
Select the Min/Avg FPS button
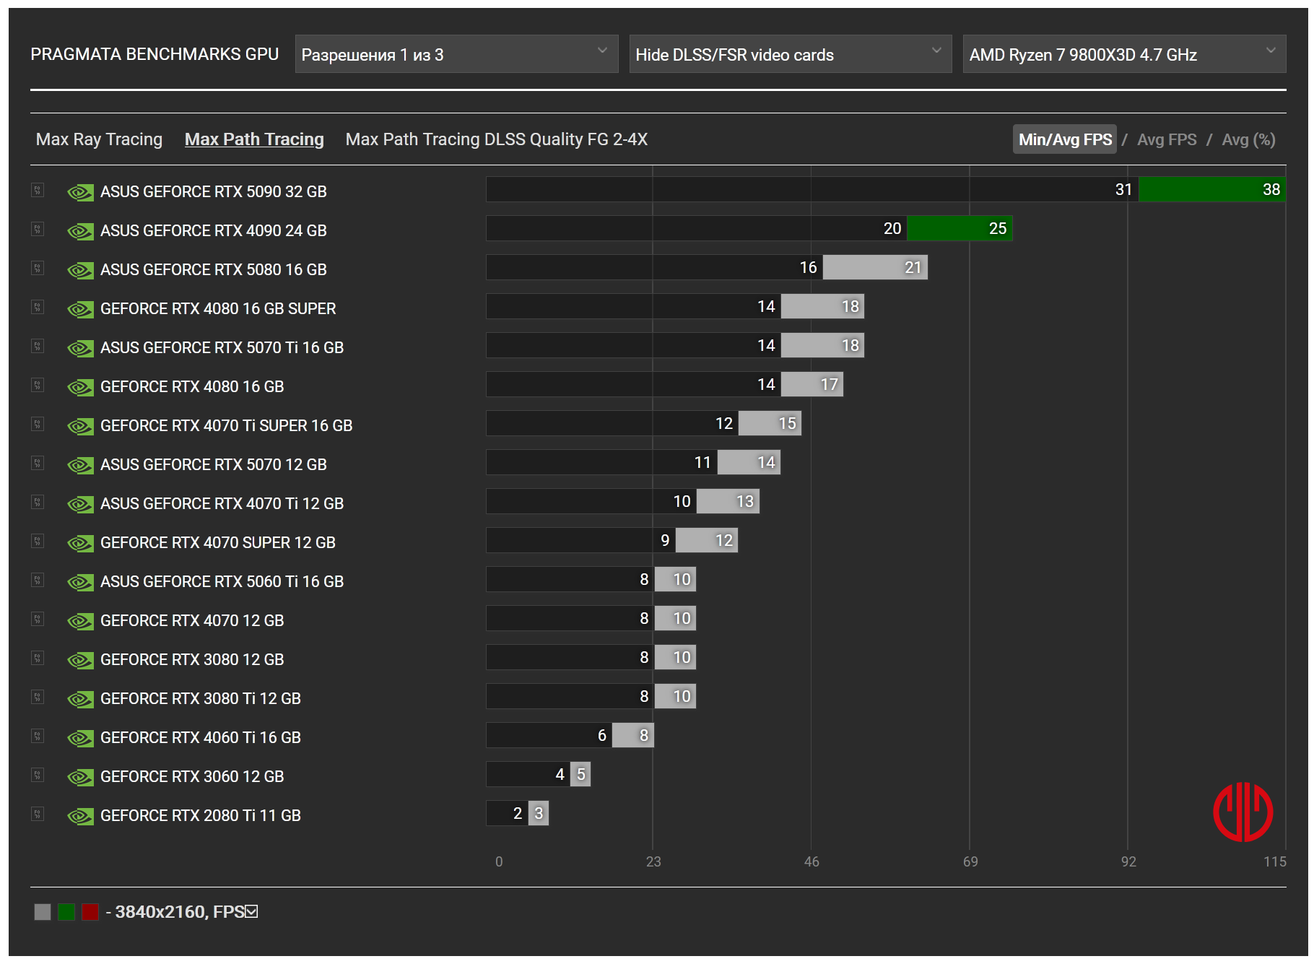pyautogui.click(x=1064, y=139)
